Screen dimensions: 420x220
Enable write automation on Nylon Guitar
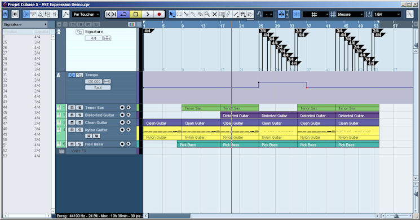tap(97, 136)
